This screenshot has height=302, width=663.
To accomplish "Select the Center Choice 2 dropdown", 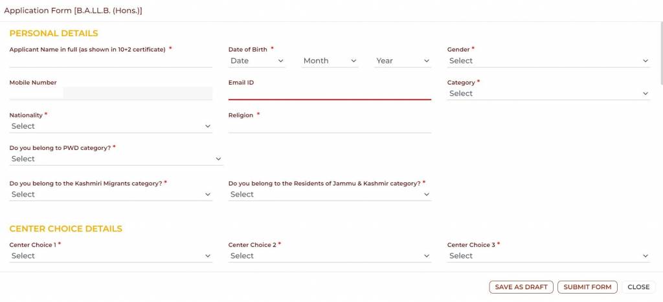I will (x=330, y=256).
